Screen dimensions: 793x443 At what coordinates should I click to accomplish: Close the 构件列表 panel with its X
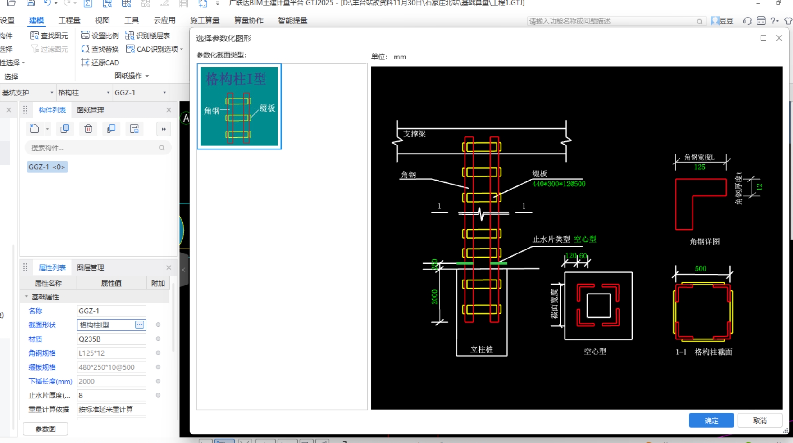[169, 110]
